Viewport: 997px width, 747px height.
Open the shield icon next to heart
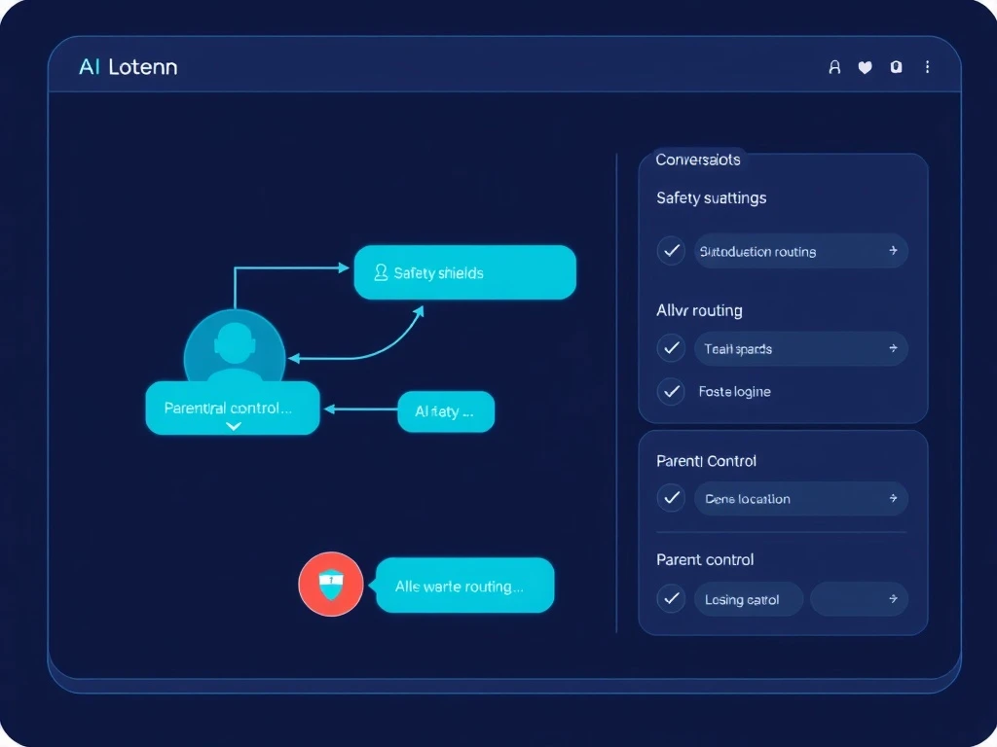896,67
